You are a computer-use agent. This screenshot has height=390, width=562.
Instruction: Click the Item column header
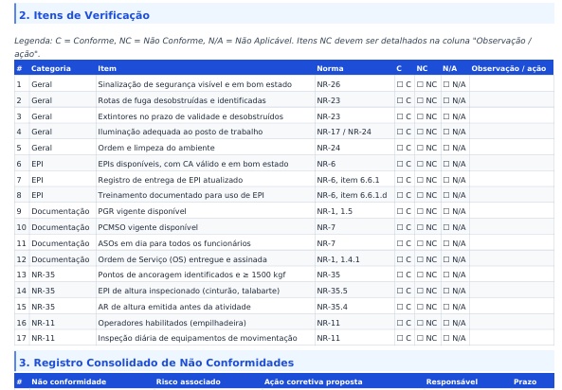tap(107, 68)
